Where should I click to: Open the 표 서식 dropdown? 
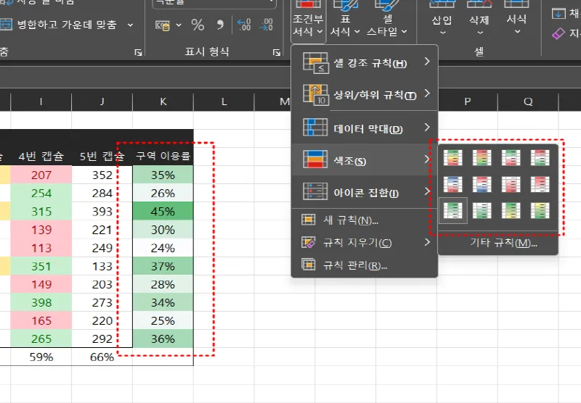point(345,19)
